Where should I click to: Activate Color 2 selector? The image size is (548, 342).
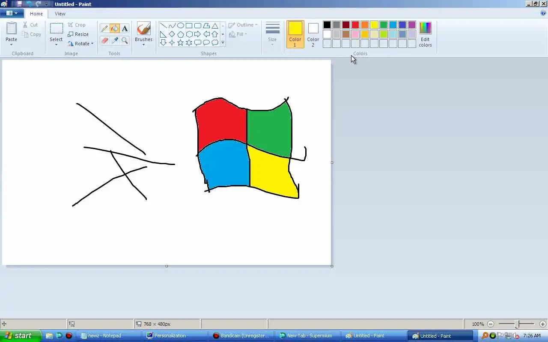coord(313,34)
